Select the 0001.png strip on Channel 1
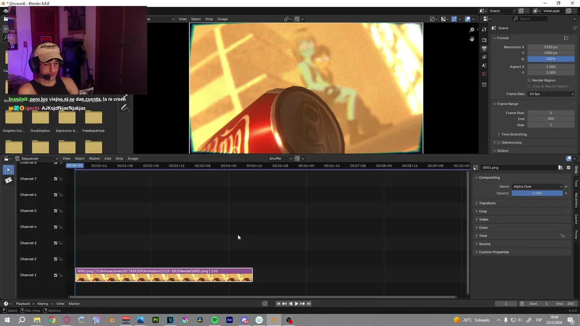This screenshot has height=326, width=580. click(x=164, y=275)
